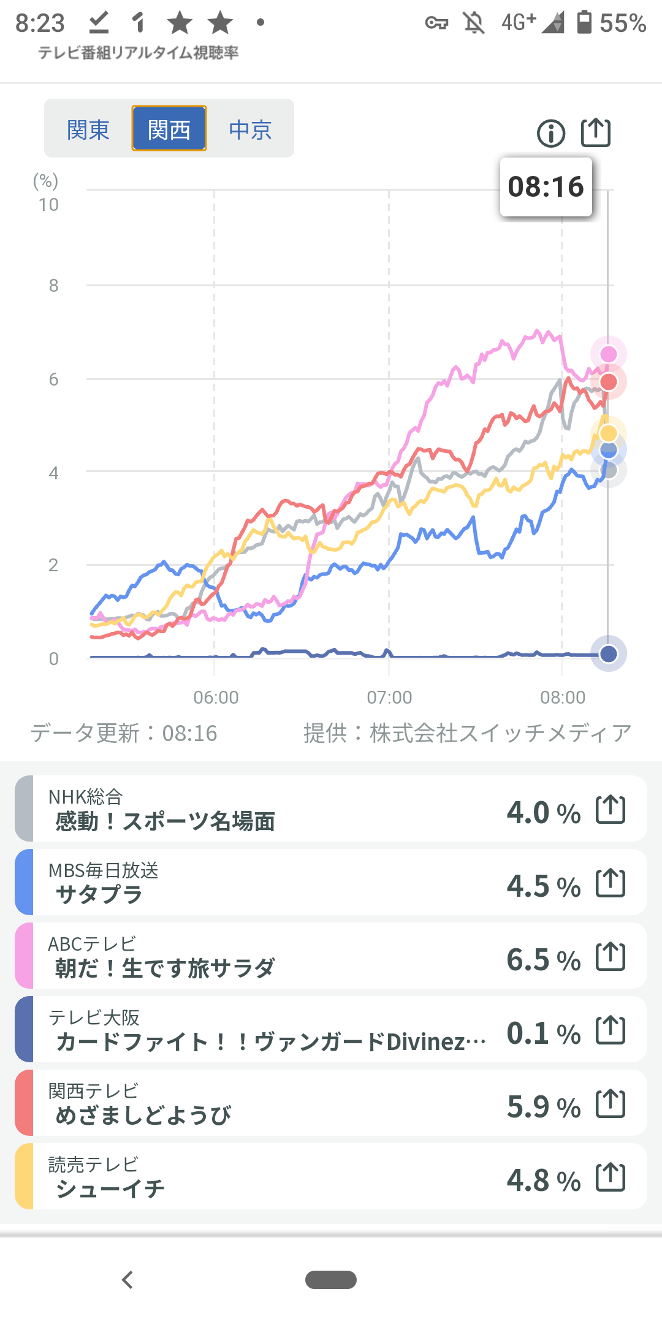662x1324 pixels.
Task: Tap the pink ABCテレビ color swatch
Action: coord(25,956)
